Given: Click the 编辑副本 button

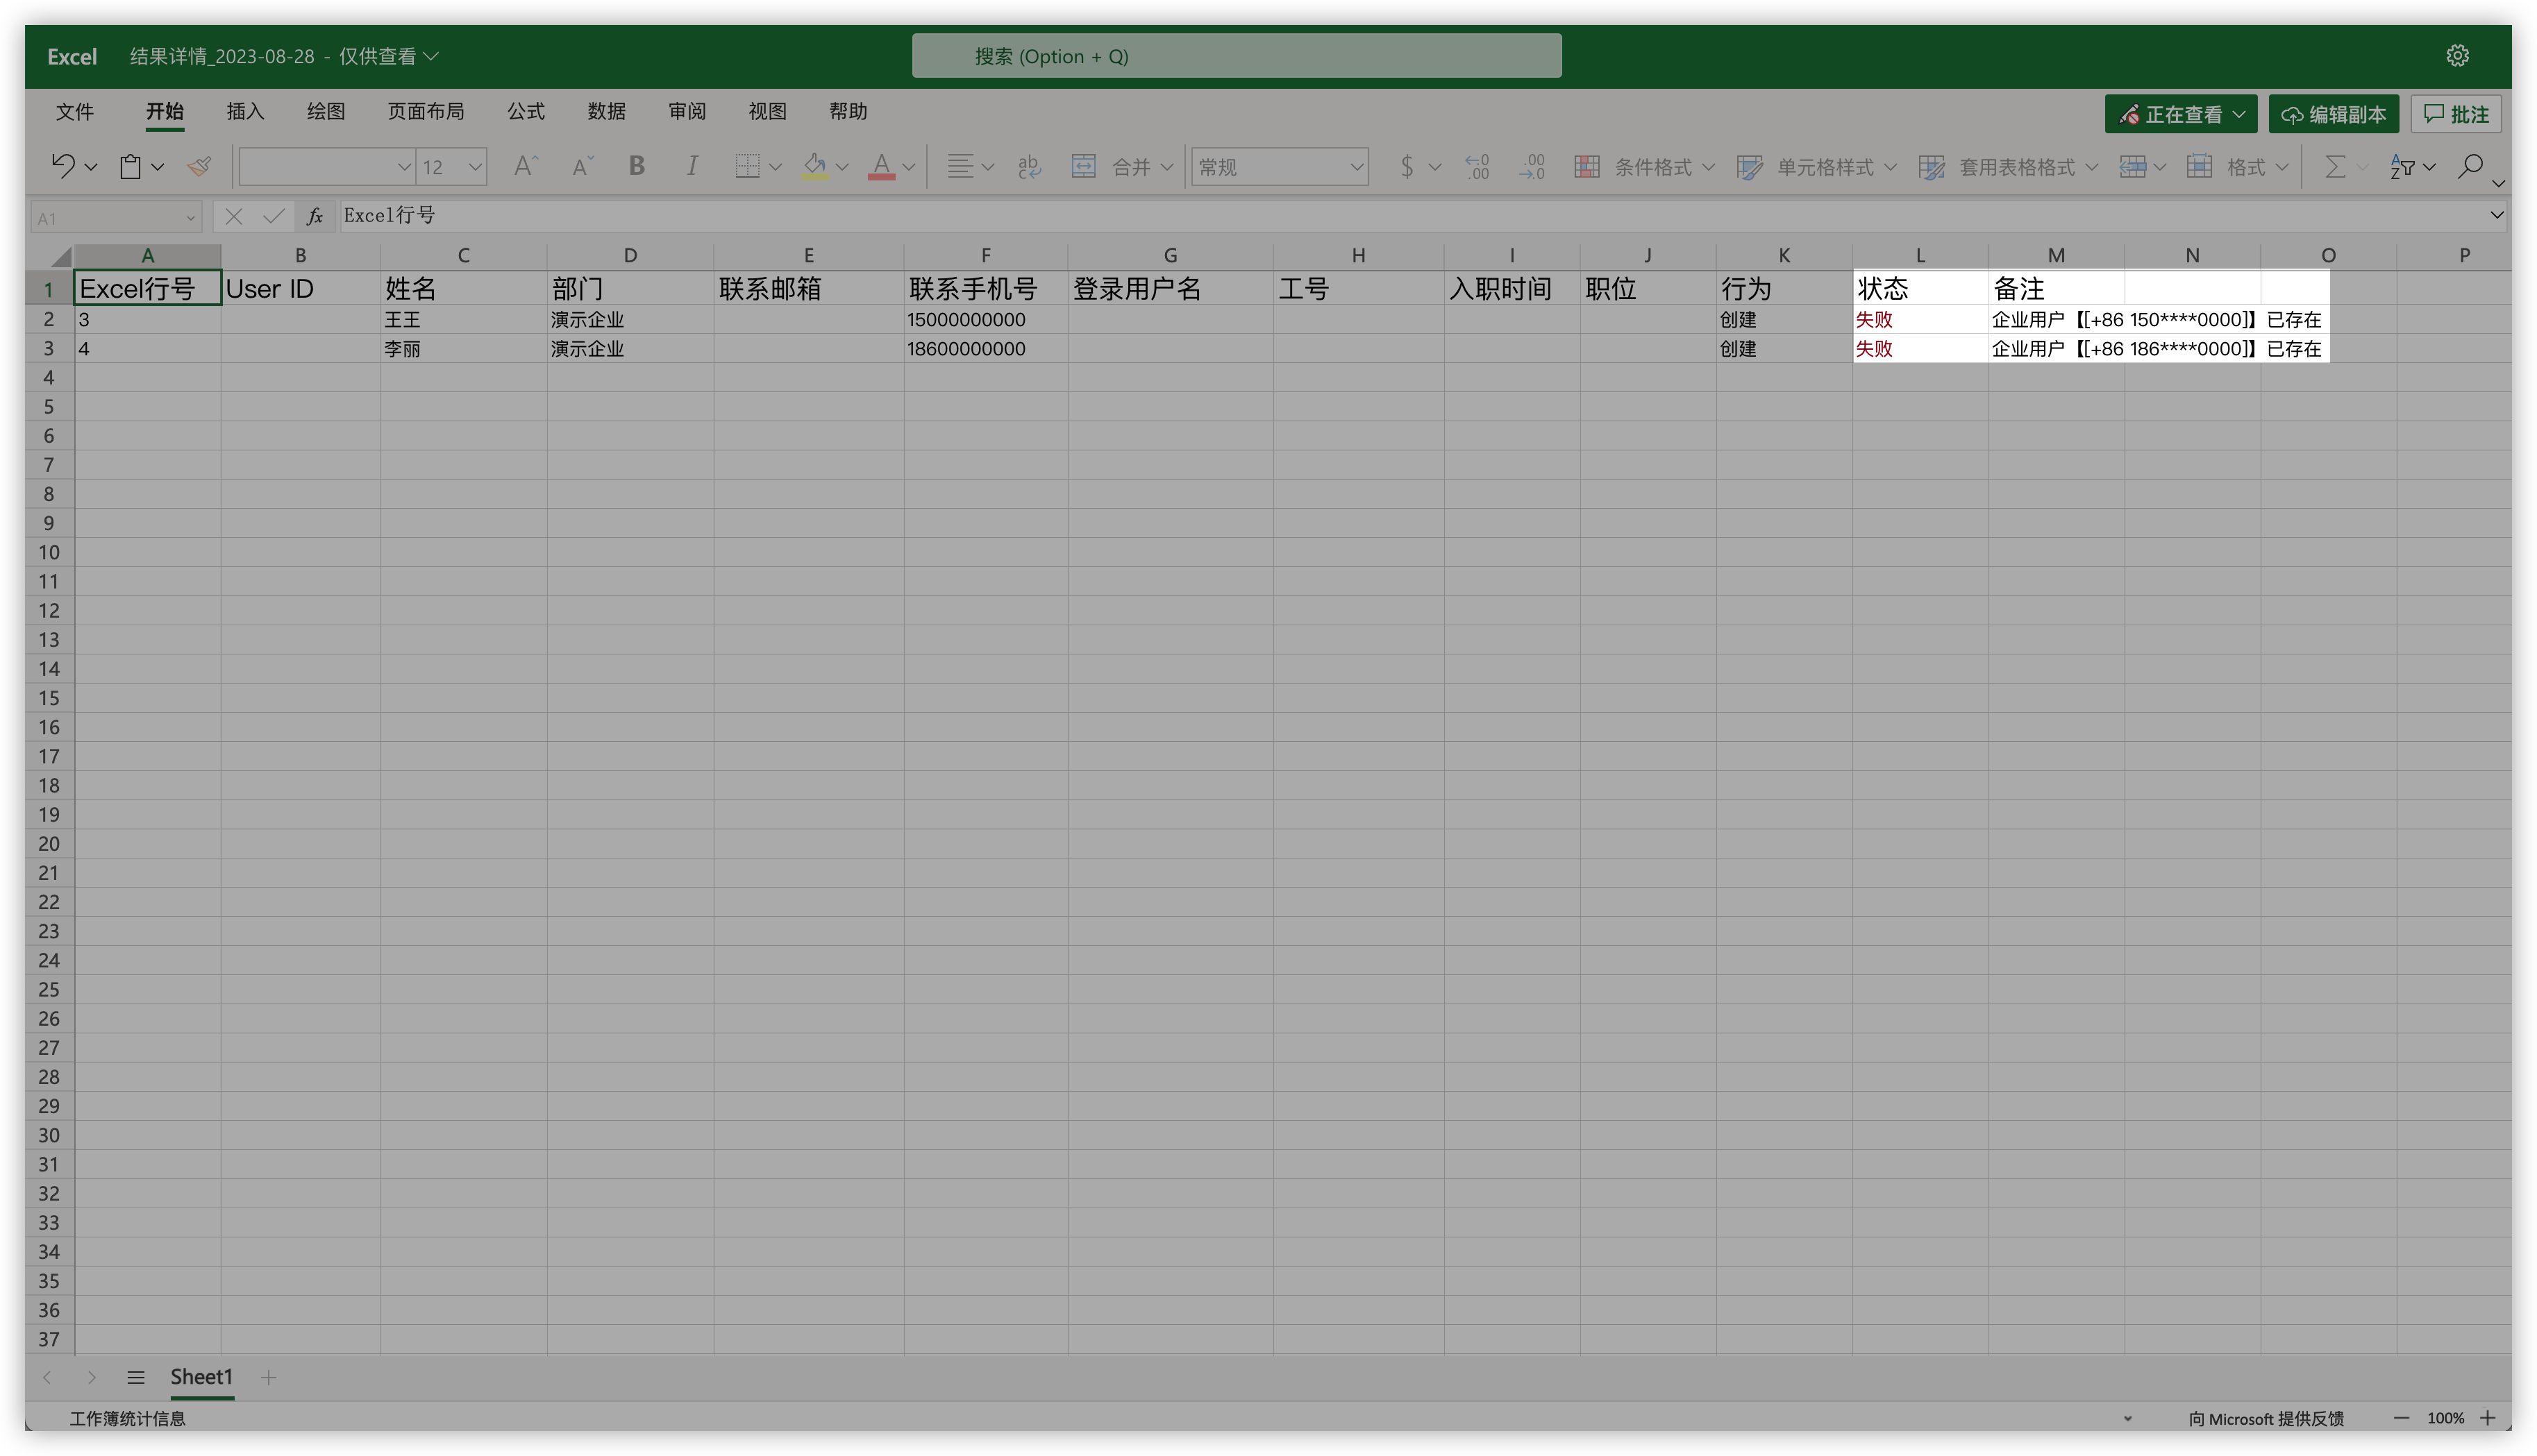Looking at the screenshot, I should (2333, 115).
